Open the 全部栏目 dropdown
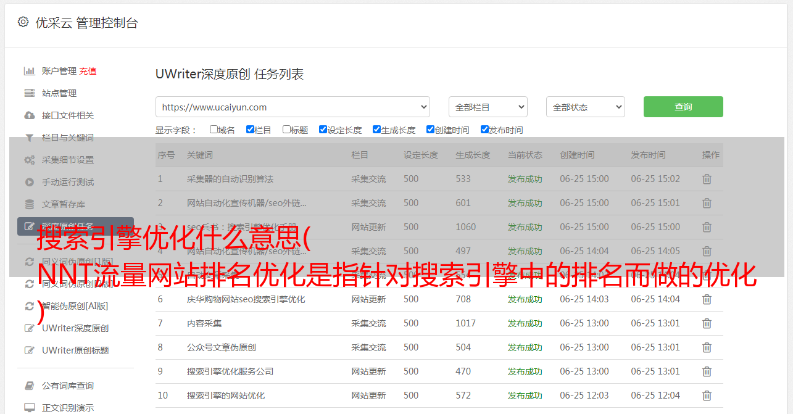This screenshot has height=414, width=793. pos(488,107)
